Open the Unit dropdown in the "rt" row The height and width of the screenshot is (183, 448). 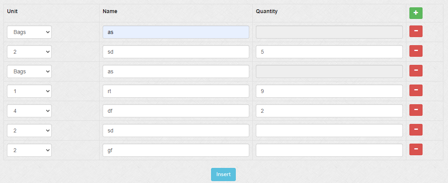pos(29,91)
